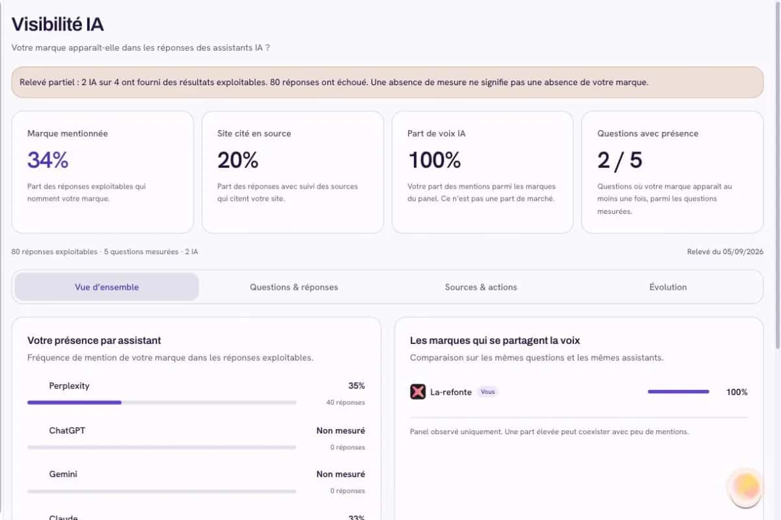781x520 pixels.
Task: Click the "Comparaison sur les mêmes questions" description
Action: 537,357
